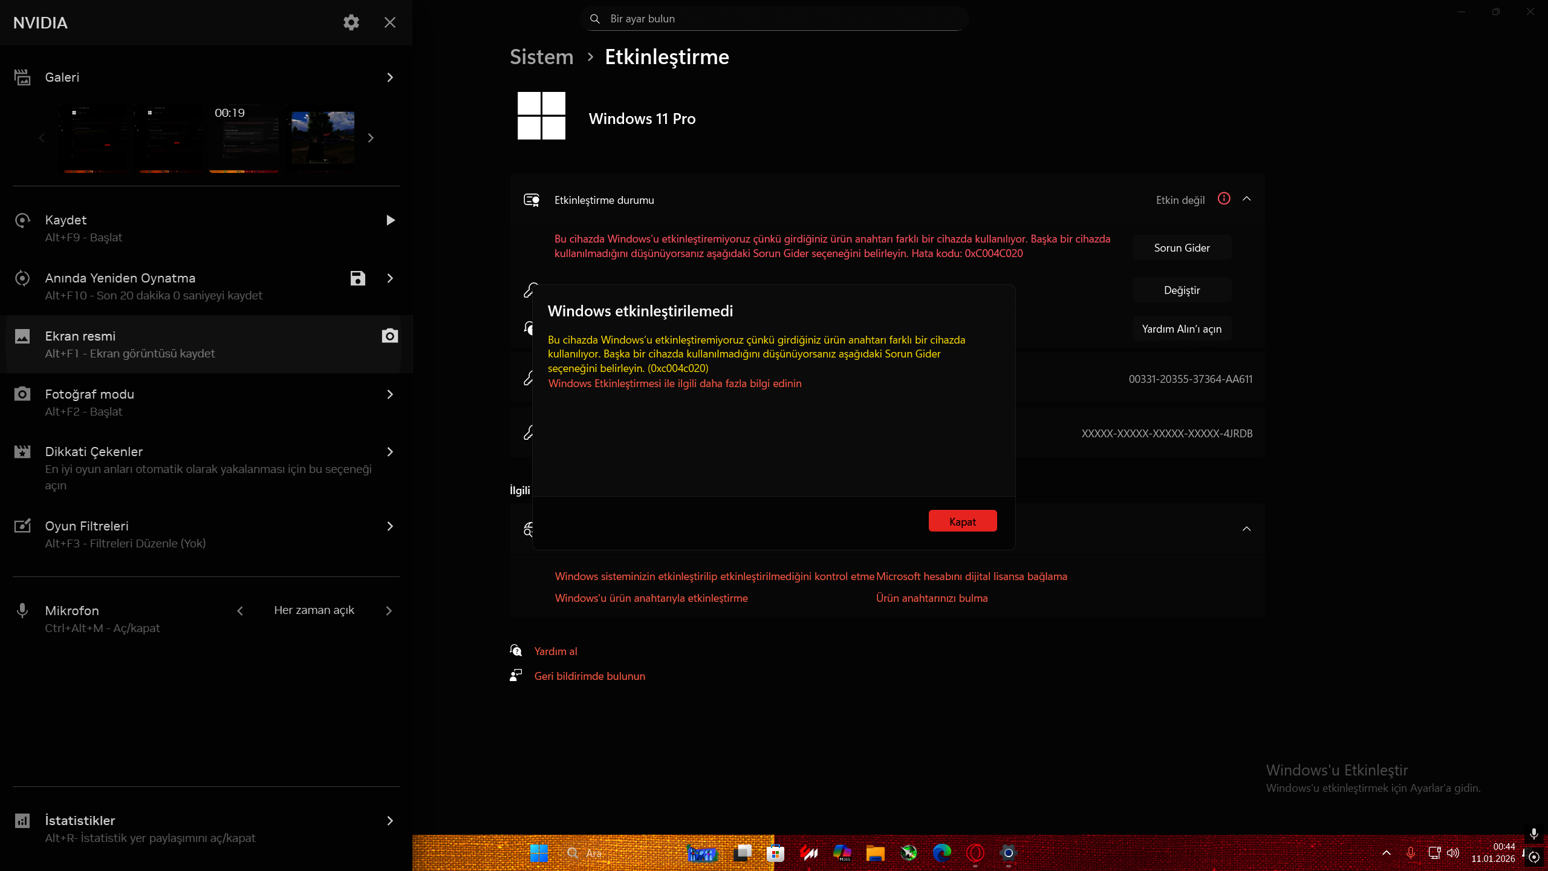Click the Anında Yeniden Oynatma icon

(22, 278)
